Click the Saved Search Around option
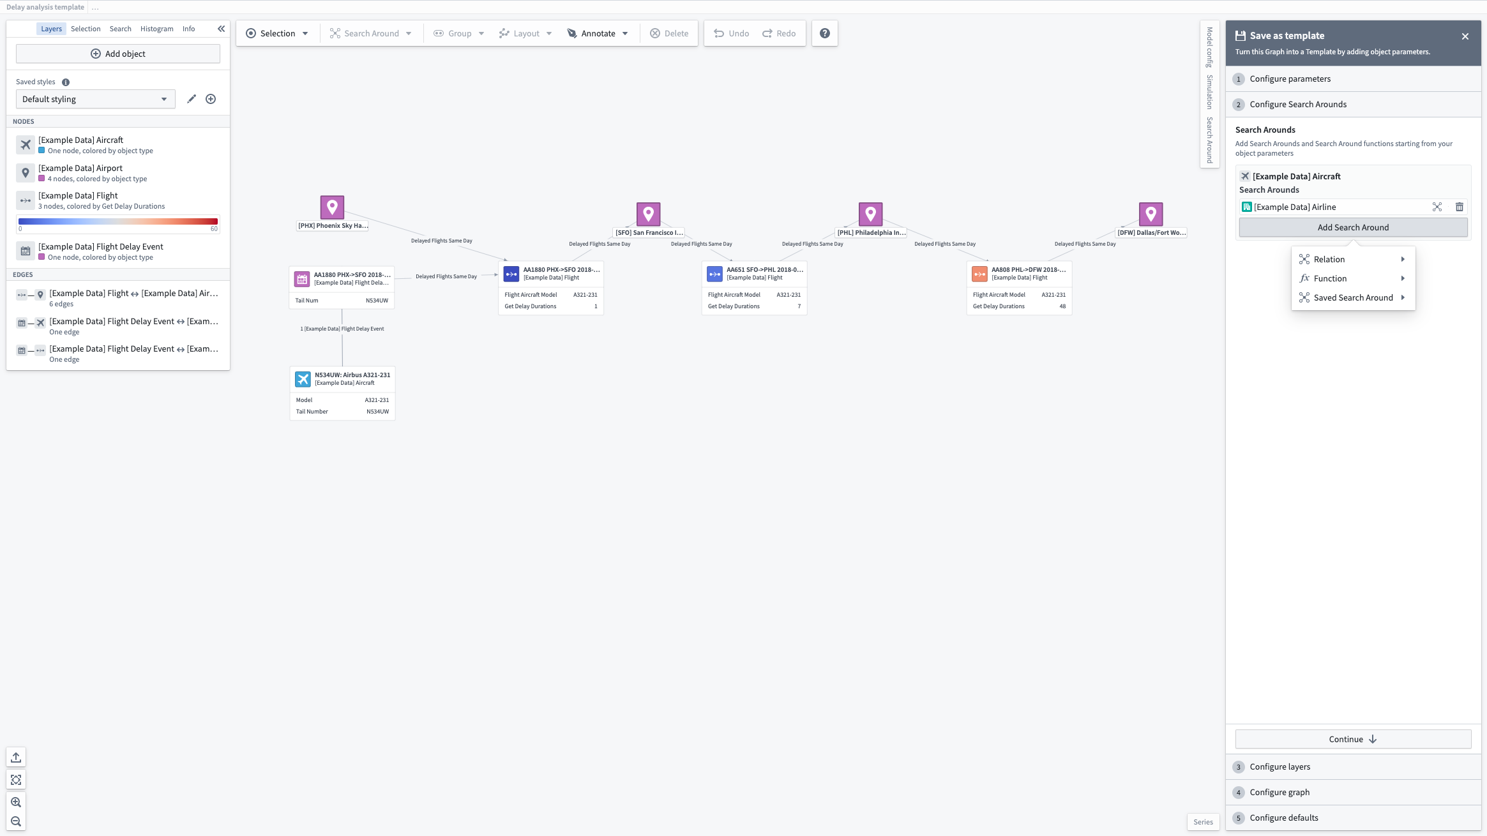The height and width of the screenshot is (836, 1487). [x=1353, y=297]
